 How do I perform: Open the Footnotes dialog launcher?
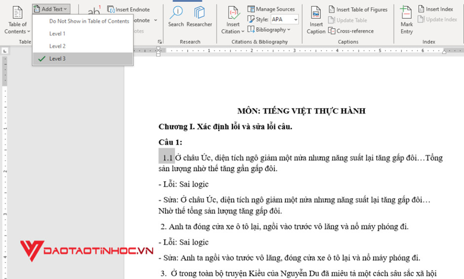coord(159,42)
